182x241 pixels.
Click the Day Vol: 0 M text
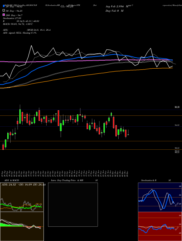114,11
